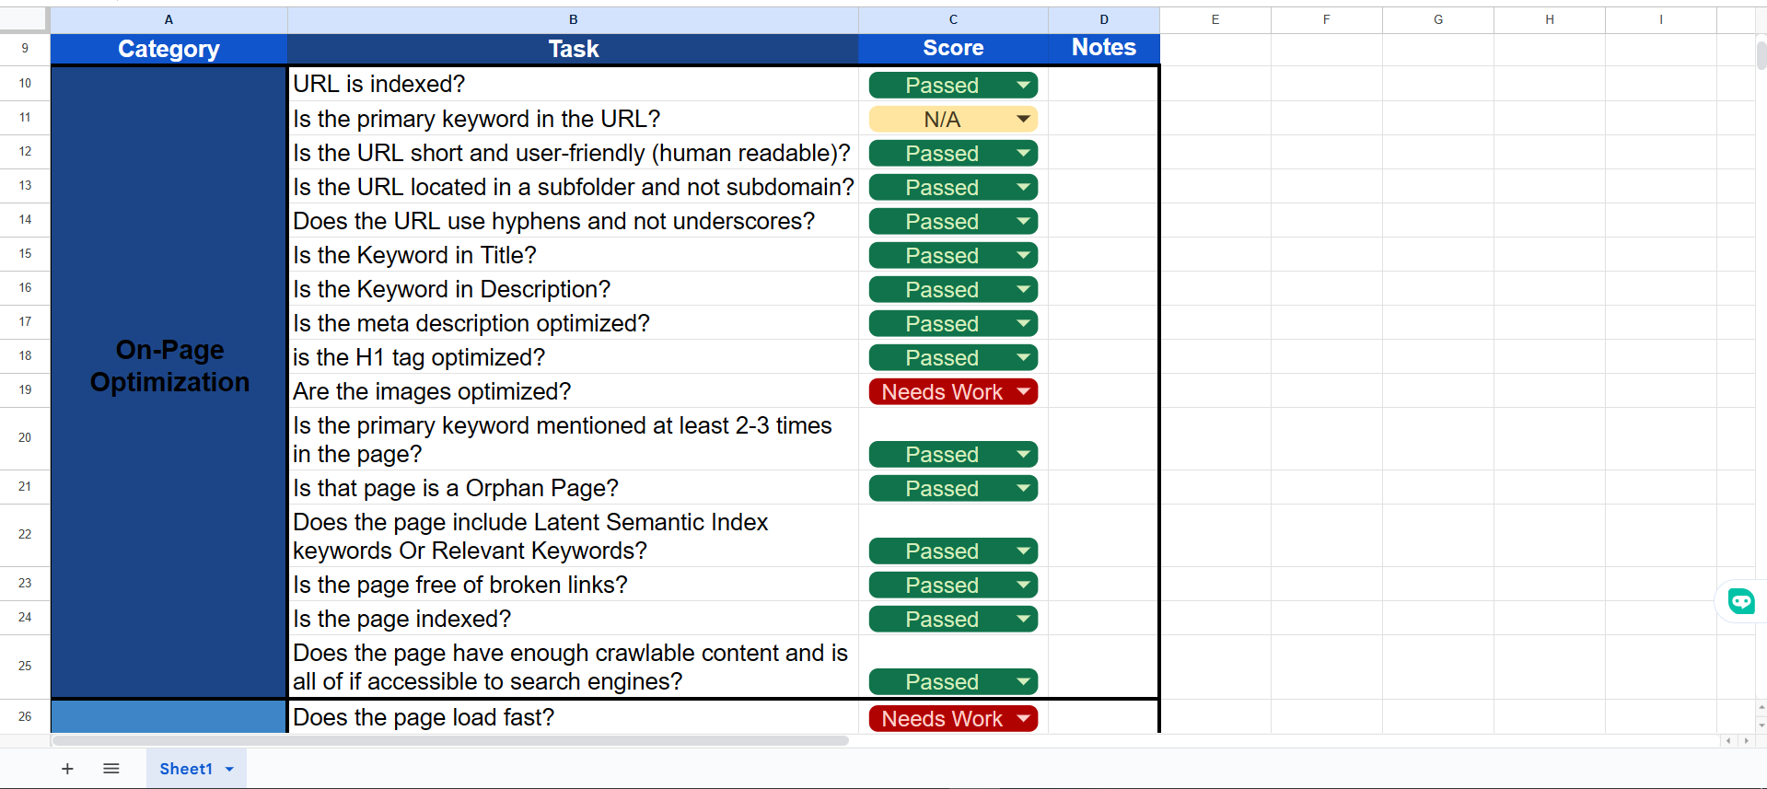Open the N/A score dropdown
Image resolution: width=1767 pixels, height=789 pixels.
click(x=1023, y=120)
